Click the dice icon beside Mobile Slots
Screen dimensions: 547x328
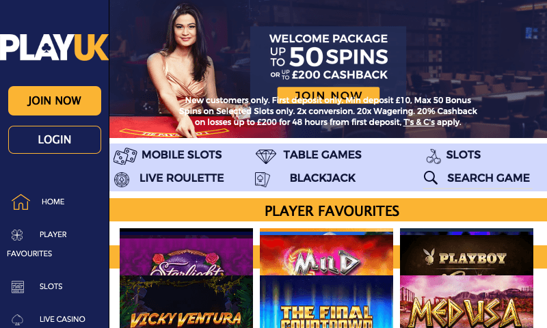click(x=125, y=156)
